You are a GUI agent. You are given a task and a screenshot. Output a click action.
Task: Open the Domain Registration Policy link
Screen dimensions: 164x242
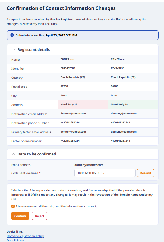pyautogui.click(x=25, y=236)
